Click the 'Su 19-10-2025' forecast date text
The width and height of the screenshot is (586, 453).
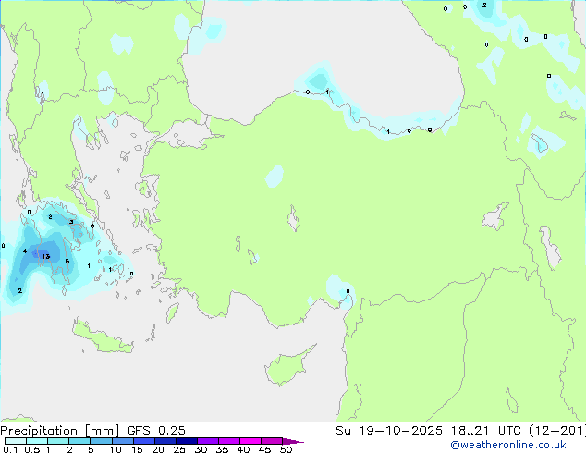click(389, 431)
